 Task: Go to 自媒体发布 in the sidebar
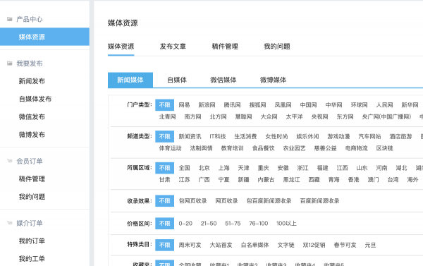35,99
